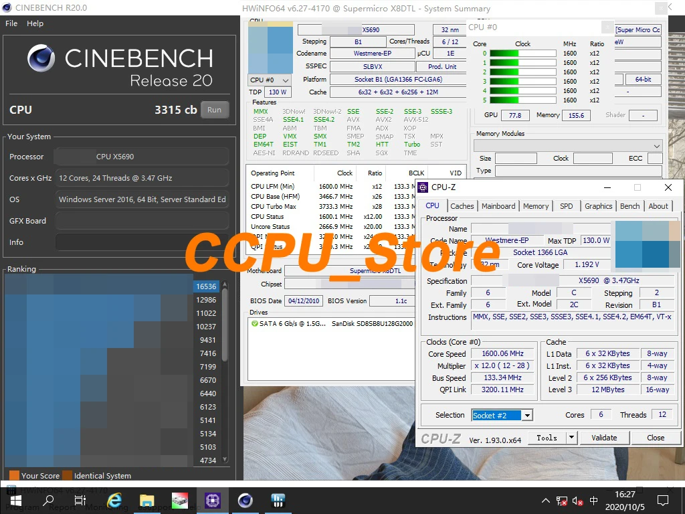Click Validate in CPU-Z
The height and width of the screenshot is (514, 685).
(x=604, y=438)
